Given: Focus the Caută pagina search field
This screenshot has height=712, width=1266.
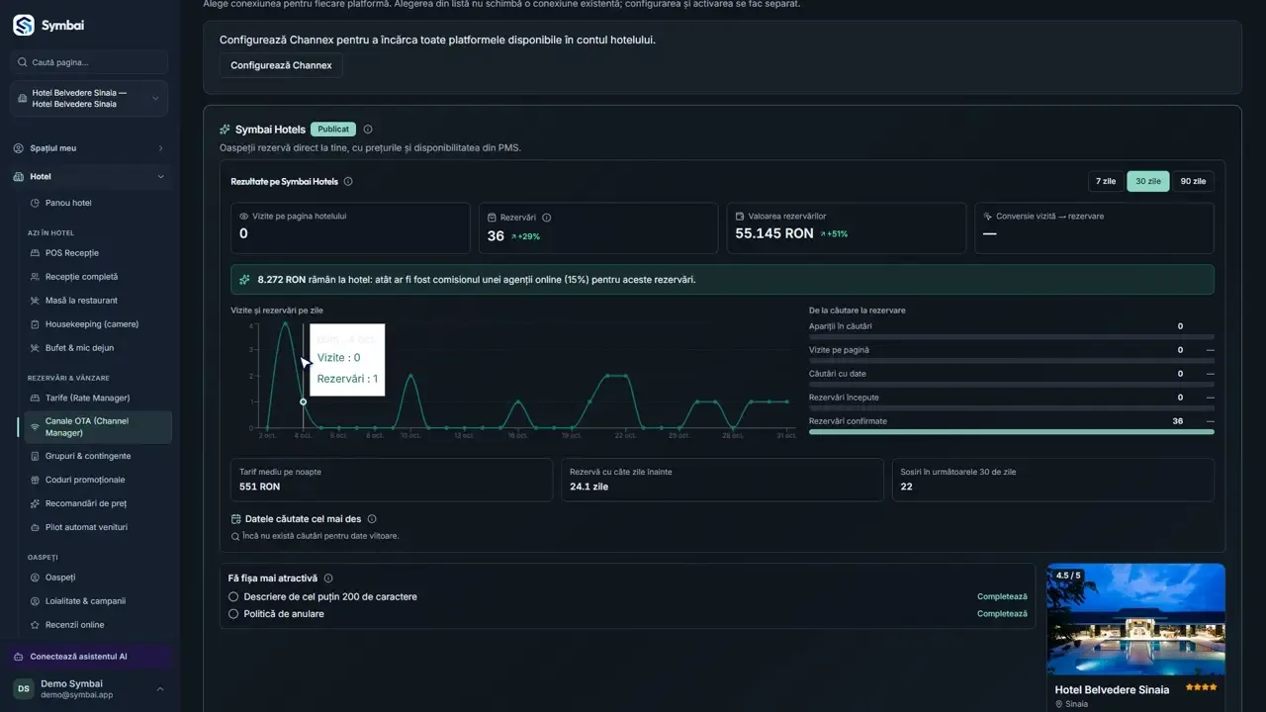Looking at the screenshot, I should pyautogui.click(x=89, y=62).
